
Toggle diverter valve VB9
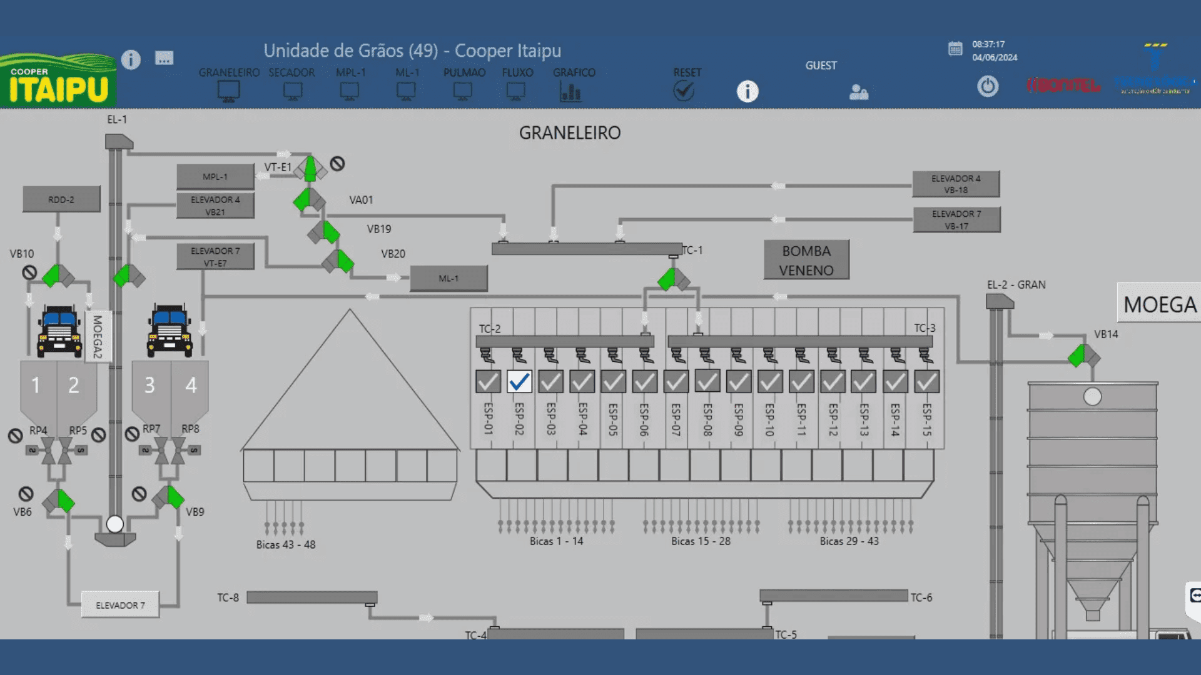[168, 497]
